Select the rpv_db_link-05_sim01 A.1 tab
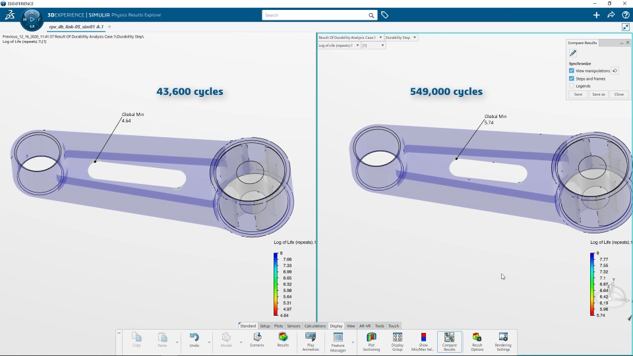Image resolution: width=633 pixels, height=356 pixels. pyautogui.click(x=76, y=26)
